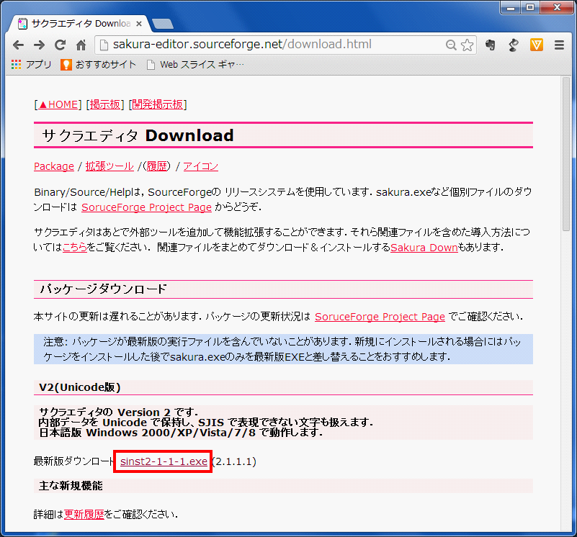The width and height of the screenshot is (577, 537).
Task: Click the orange V extension icon
Action: click(537, 45)
